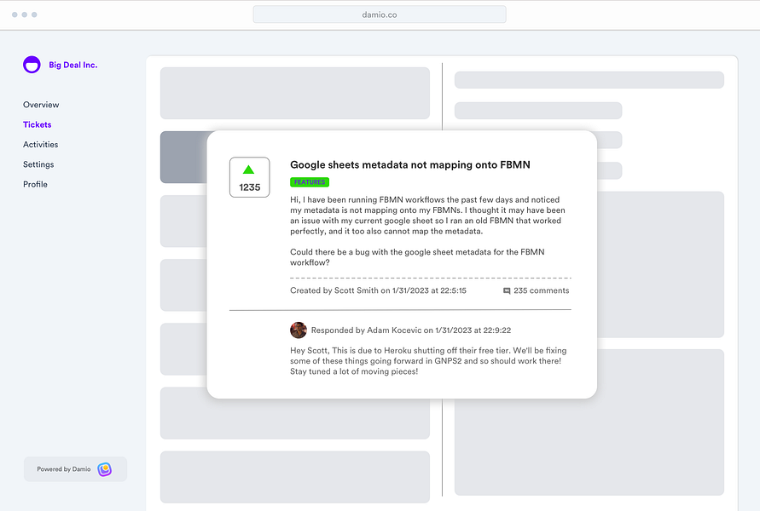760x511 pixels.
Task: Click the reply text starting Hey Scott
Action: click(x=428, y=361)
